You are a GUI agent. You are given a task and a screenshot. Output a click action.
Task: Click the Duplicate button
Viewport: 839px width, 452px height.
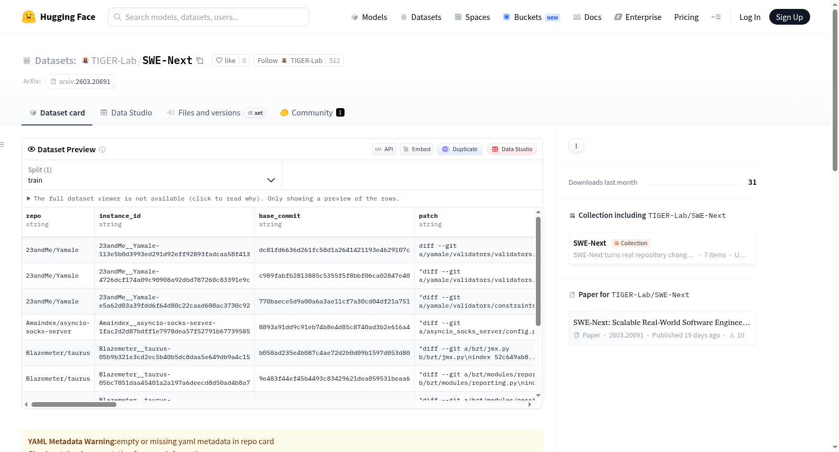(460, 149)
